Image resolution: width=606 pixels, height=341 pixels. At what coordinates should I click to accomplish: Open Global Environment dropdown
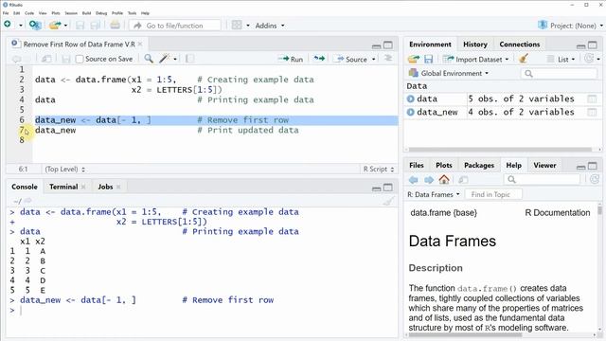[x=449, y=73]
